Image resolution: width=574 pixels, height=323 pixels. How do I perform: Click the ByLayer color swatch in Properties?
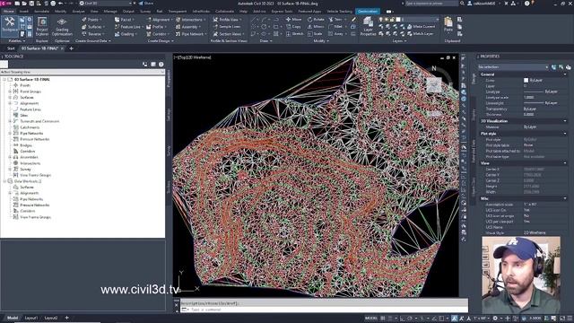pos(526,80)
